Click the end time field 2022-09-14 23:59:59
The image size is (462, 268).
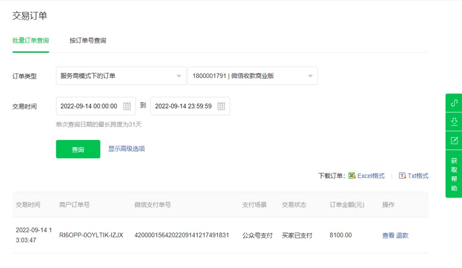[x=183, y=106]
